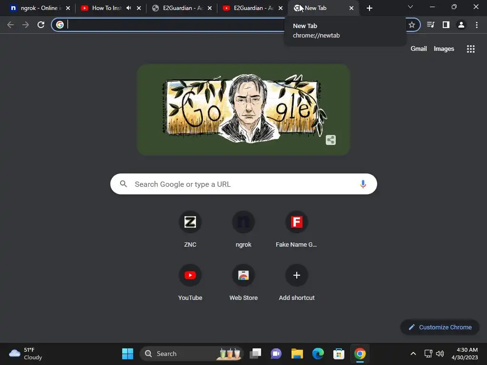This screenshot has width=487, height=365.
Task: Open the ngrok shortcut tile
Action: click(243, 230)
